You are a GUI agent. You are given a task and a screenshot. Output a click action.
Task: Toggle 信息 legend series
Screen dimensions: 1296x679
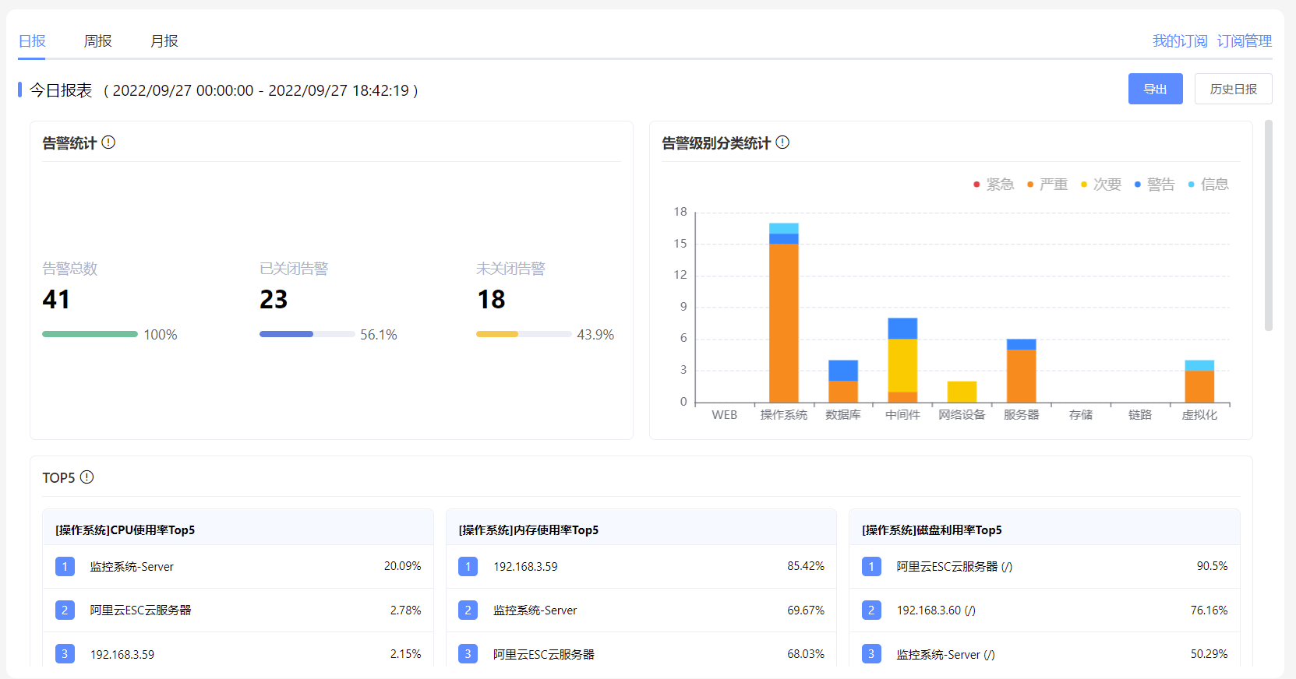[1209, 185]
